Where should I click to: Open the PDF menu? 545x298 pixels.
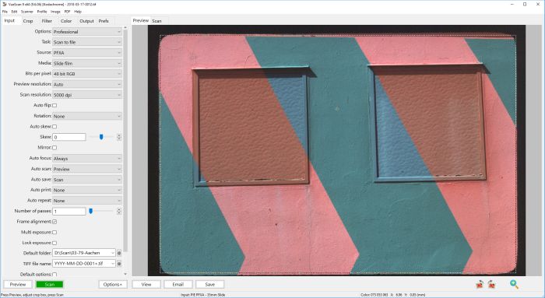[x=68, y=12]
